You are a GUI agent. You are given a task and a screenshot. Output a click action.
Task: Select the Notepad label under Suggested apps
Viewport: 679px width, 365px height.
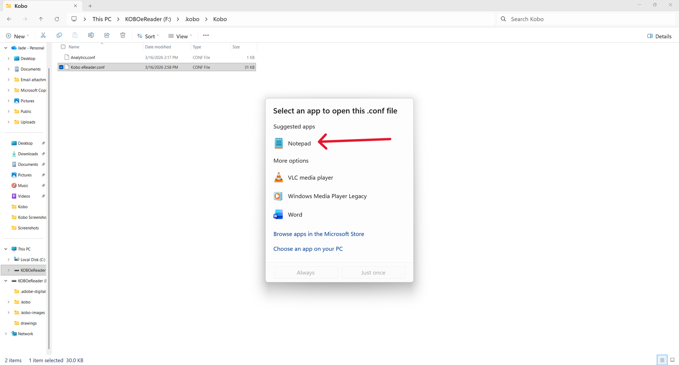coord(299,143)
